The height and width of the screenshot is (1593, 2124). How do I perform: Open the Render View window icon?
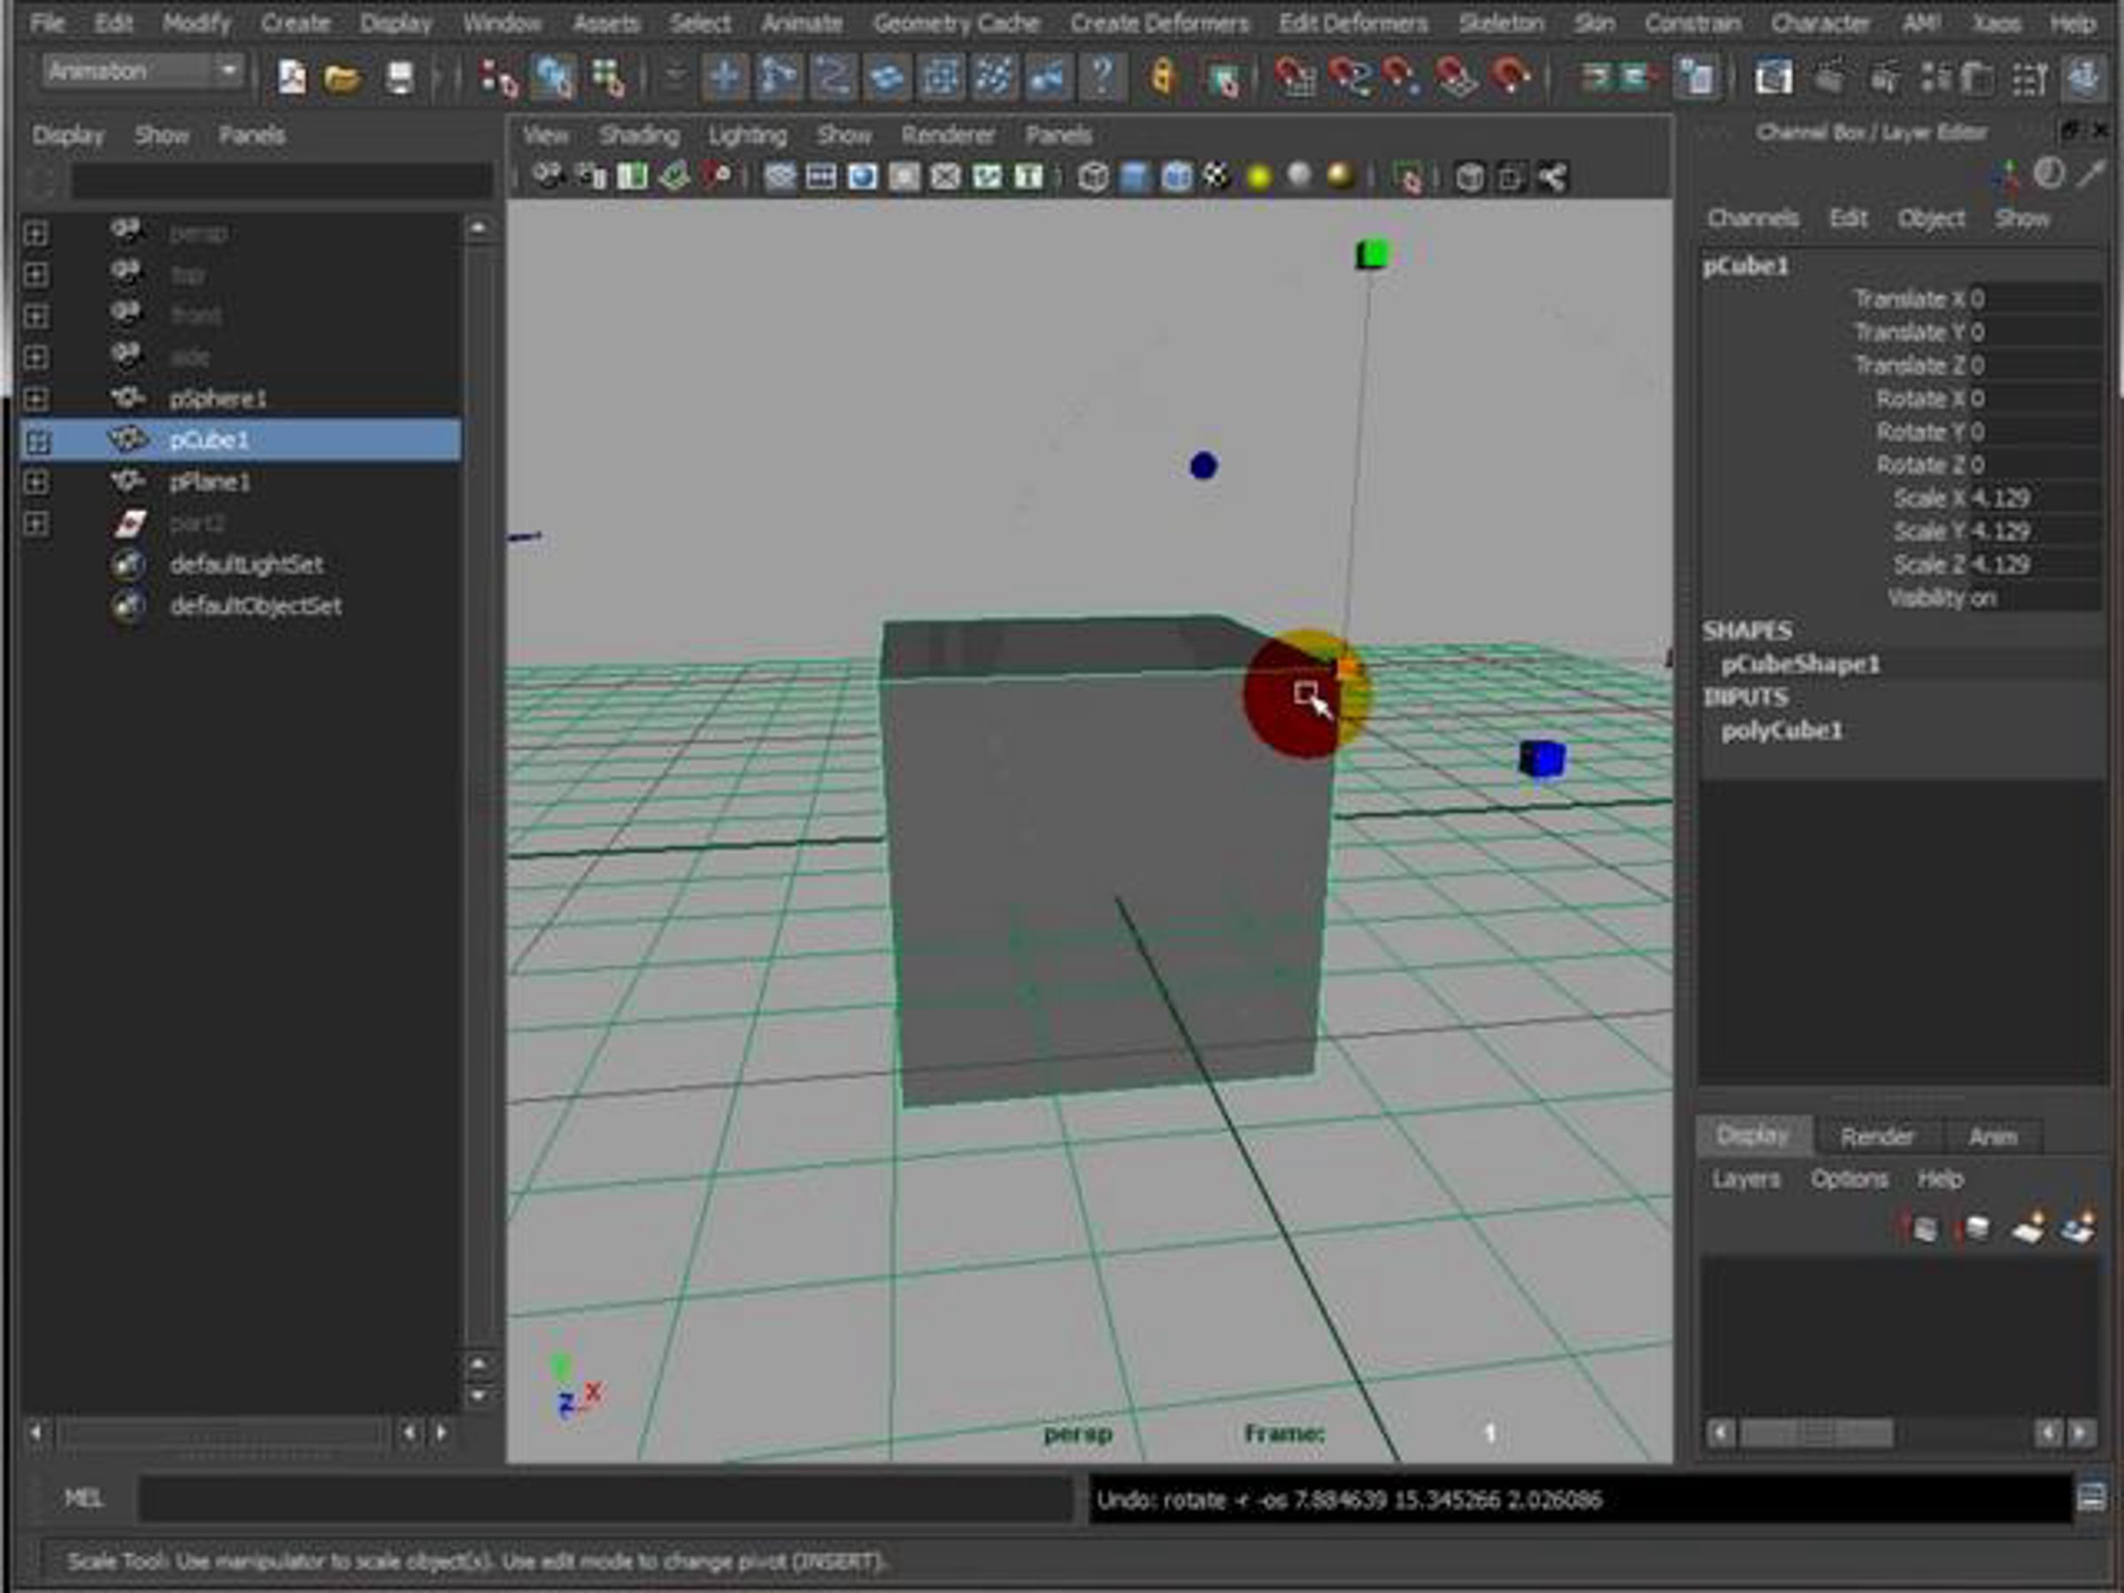click(x=1773, y=77)
